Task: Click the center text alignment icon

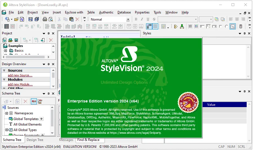Action: [x=237, y=19]
